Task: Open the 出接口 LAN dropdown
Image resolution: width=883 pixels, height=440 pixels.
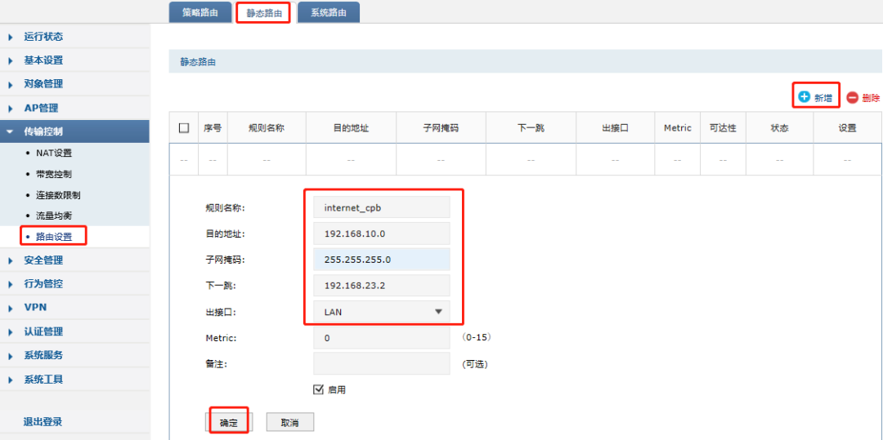Action: pyautogui.click(x=382, y=312)
